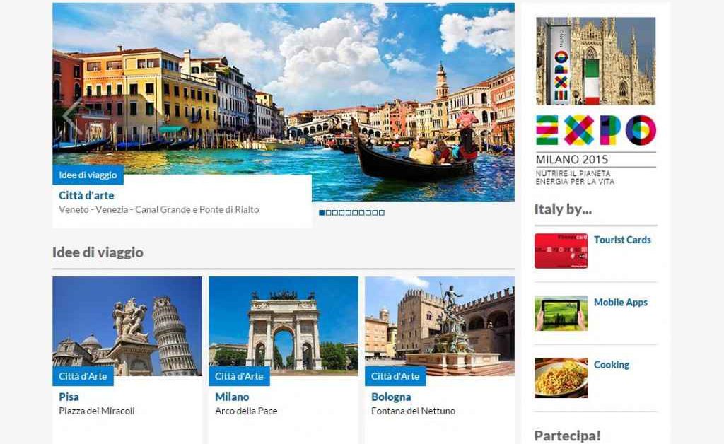This screenshot has height=444, width=724.
Task: Open the Pisa leaning tower photo
Action: (x=127, y=326)
